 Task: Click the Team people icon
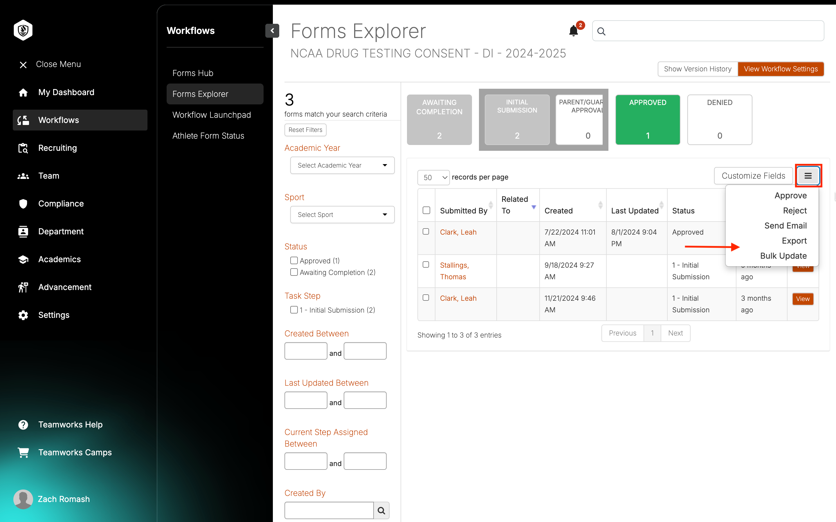coord(23,176)
